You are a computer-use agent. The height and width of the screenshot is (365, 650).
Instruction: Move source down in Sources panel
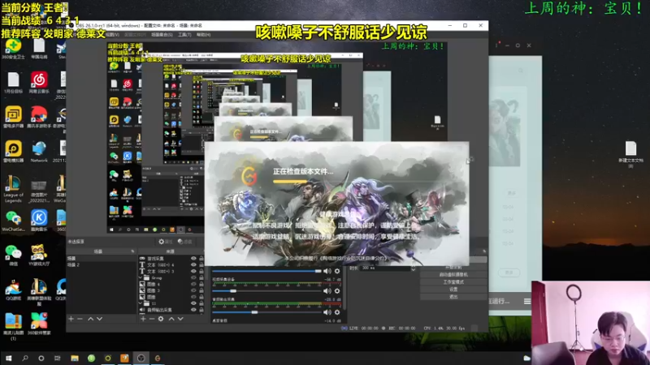[180, 319]
